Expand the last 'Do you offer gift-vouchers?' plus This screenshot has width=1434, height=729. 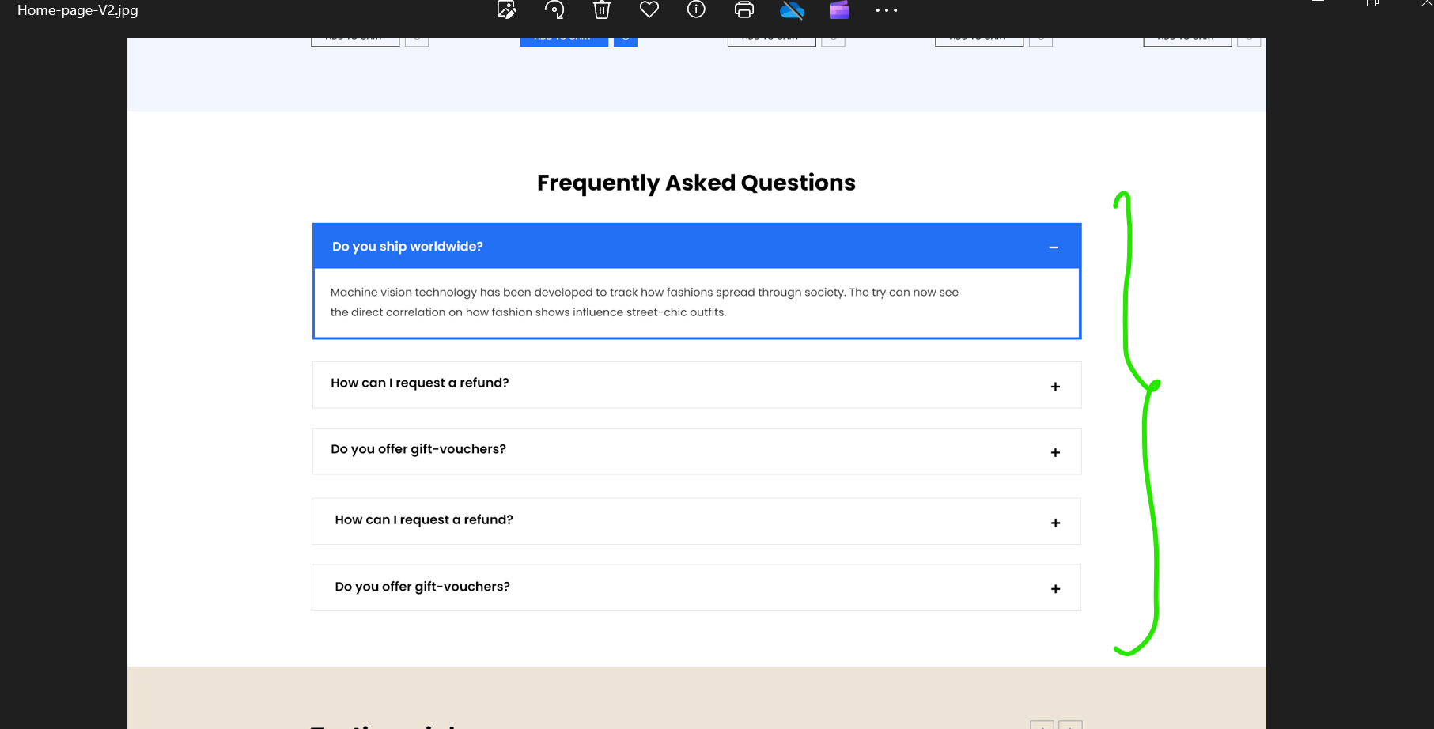1055,589
